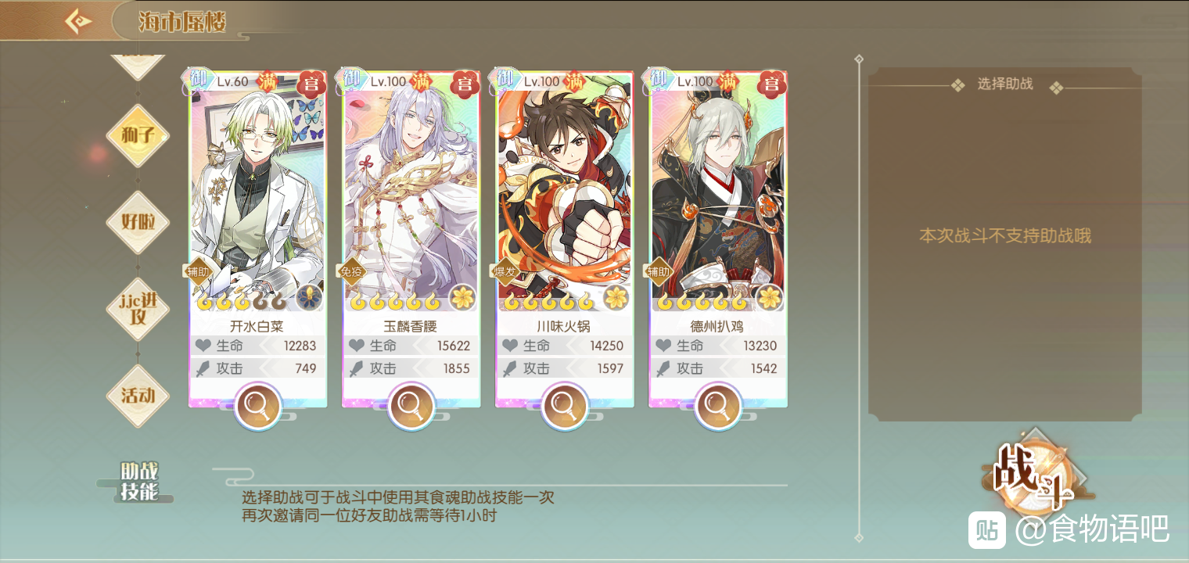Inspect 玉麟香腰 with magnifier icon
The width and height of the screenshot is (1189, 563).
[x=411, y=405]
